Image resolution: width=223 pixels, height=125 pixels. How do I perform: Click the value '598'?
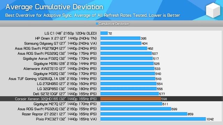pyautogui.click(x=164, y=99)
